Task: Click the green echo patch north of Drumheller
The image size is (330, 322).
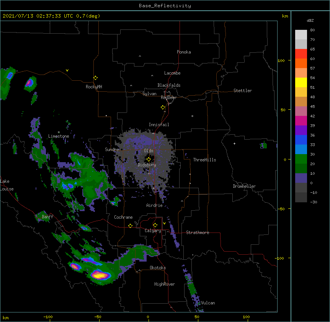Action: (x=264, y=145)
